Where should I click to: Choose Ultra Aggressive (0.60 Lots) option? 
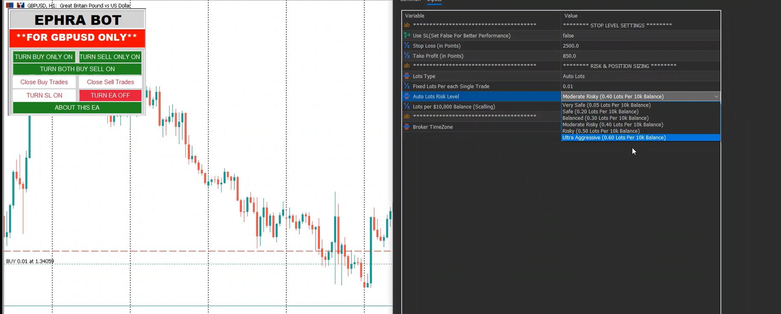click(x=614, y=137)
